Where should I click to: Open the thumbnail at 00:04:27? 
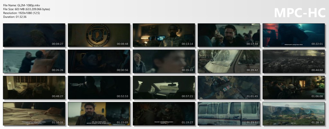coord(34,35)
